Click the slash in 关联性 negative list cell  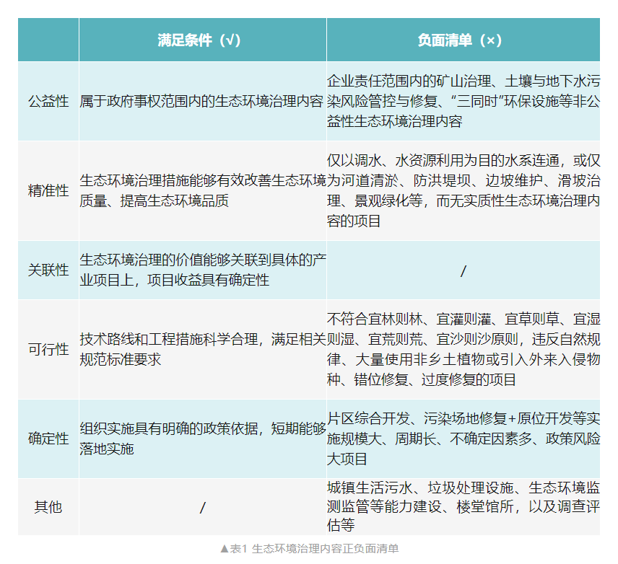(x=463, y=270)
